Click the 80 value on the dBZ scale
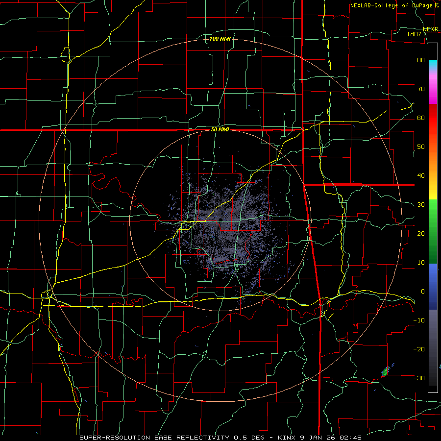 pos(421,60)
